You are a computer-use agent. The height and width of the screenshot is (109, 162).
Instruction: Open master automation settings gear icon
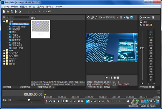point(144,25)
